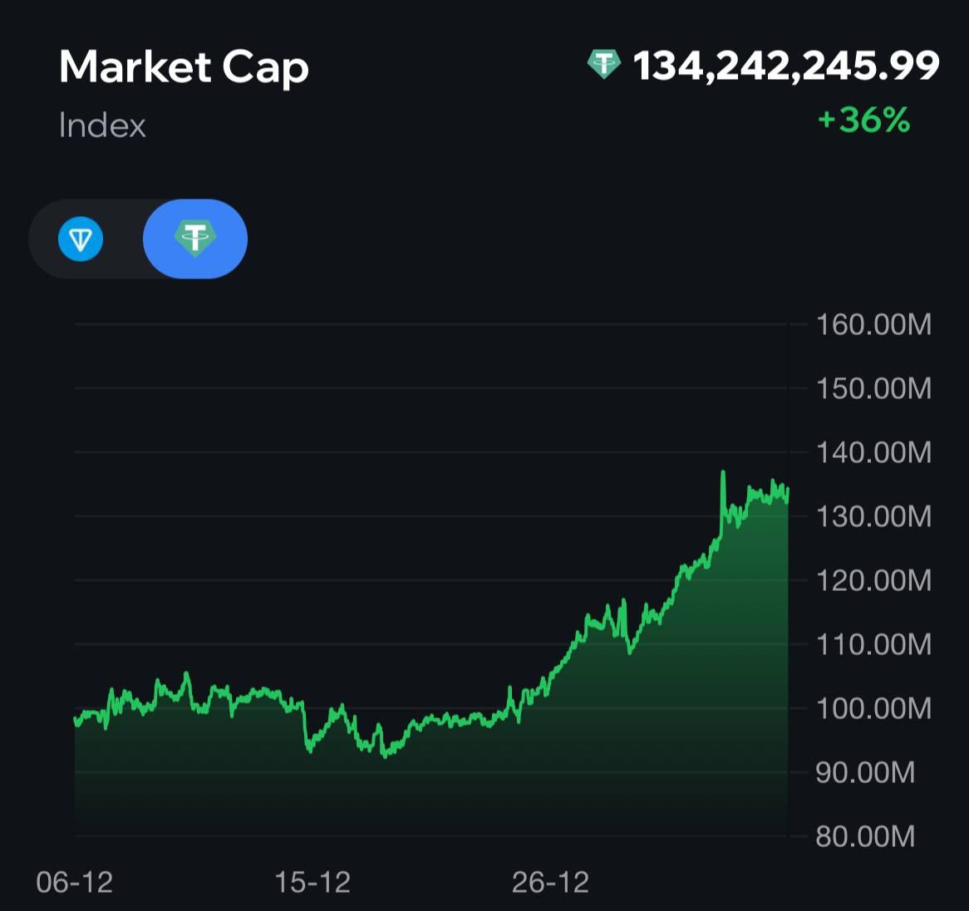Switch currency to the blue TON icon

coord(81,239)
